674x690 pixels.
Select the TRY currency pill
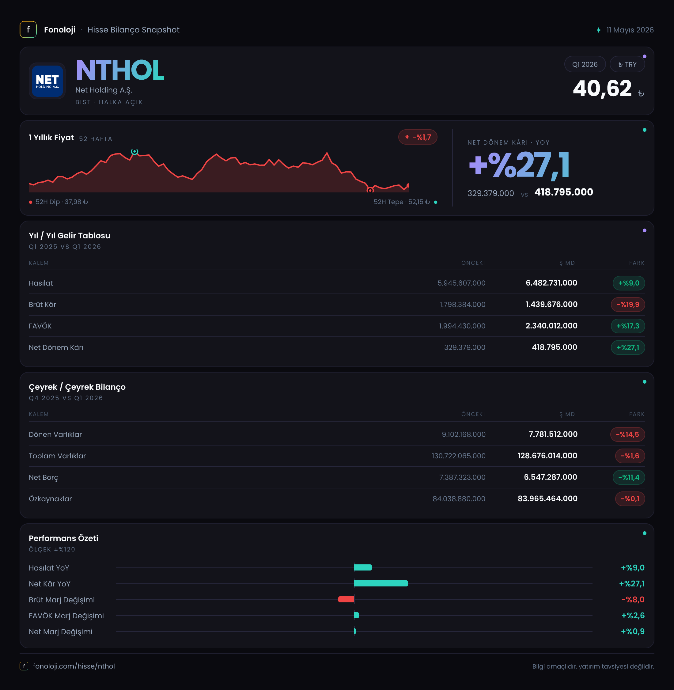[x=627, y=64]
